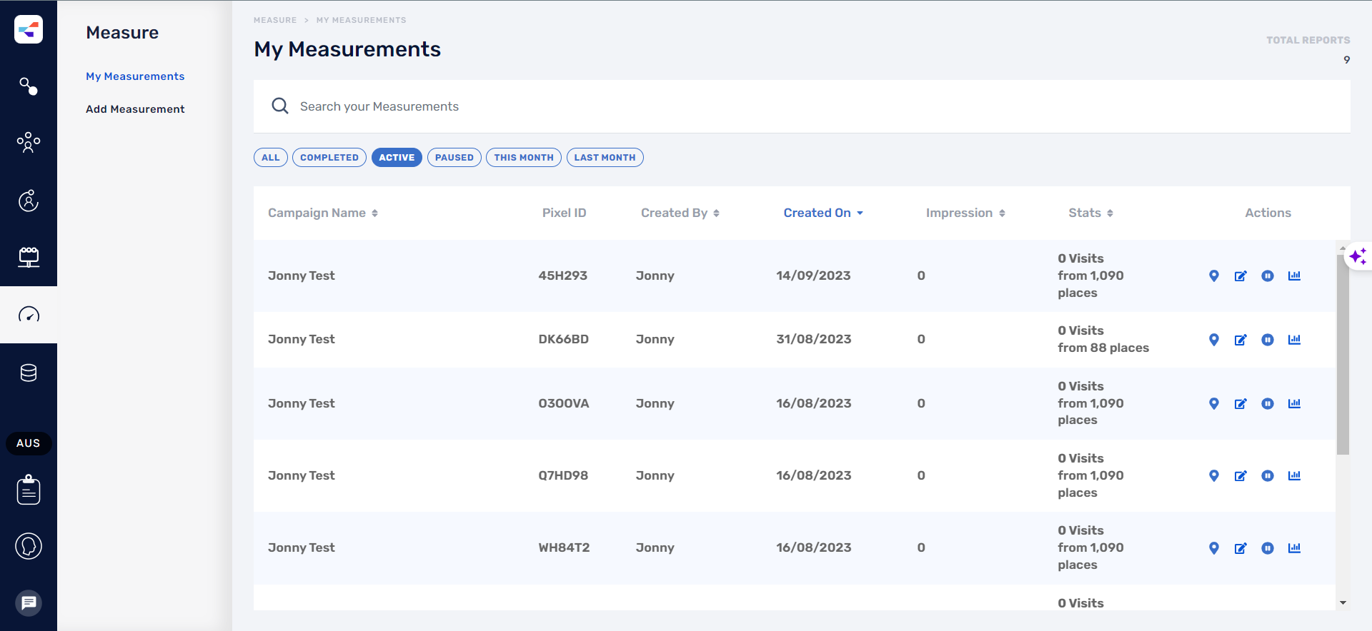This screenshot has width=1372, height=631.
Task: Open the chart report for pixel DK66BD
Action: coord(1294,340)
